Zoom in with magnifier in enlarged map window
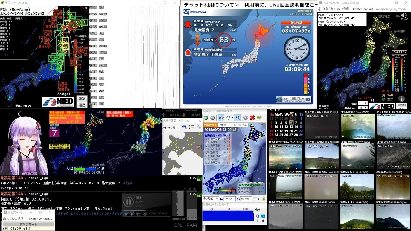Screen dimensions: 411x231 click(x=184, y=127)
